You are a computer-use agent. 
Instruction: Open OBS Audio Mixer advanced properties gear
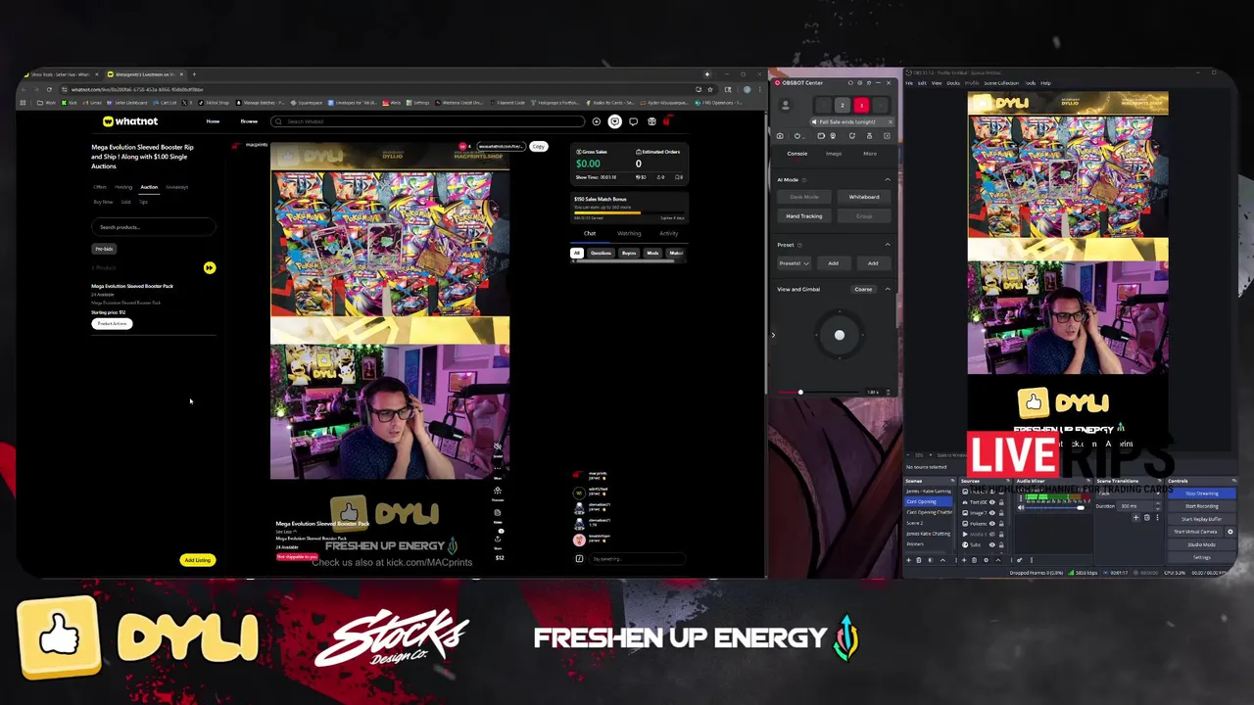tap(1019, 560)
